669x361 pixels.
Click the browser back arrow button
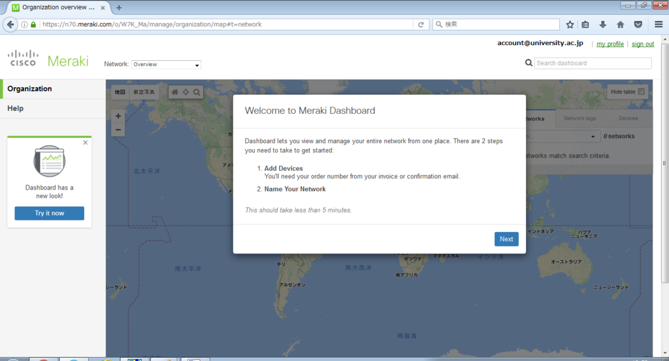coord(10,24)
